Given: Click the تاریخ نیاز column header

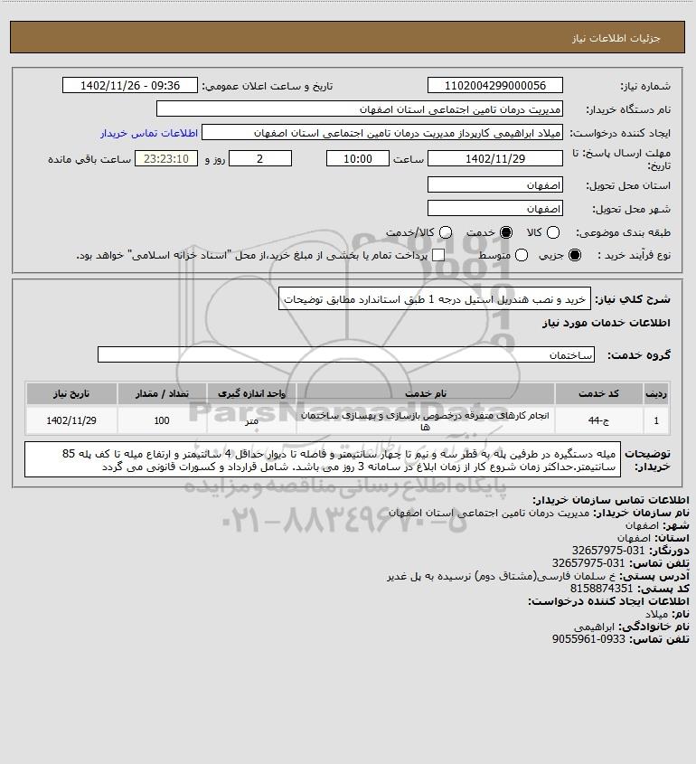Looking at the screenshot, I should coord(71,393).
